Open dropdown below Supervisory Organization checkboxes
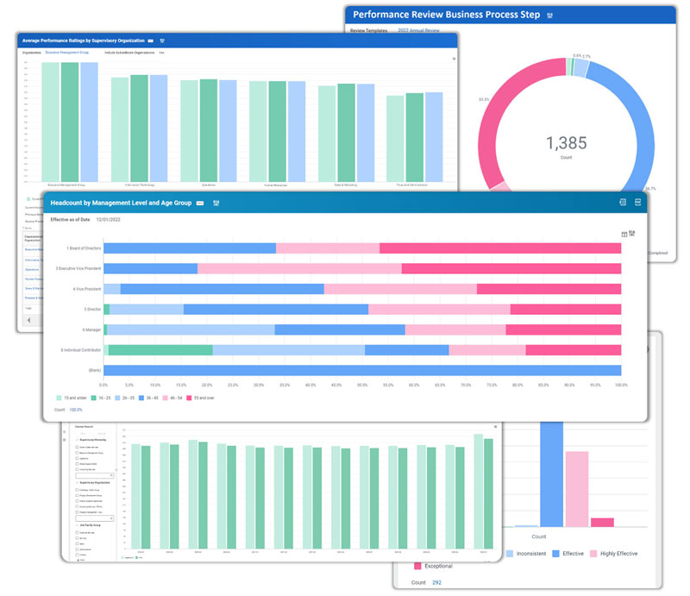 [x=95, y=518]
